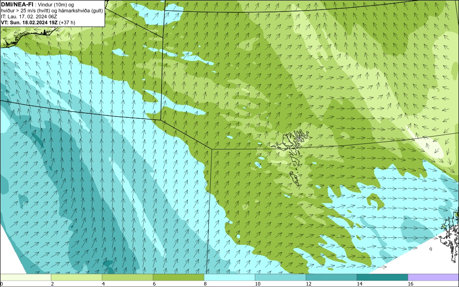This screenshot has height=287, width=459.
Task: Click the 'Vindur (10m) og' text in the header
Action: (x=56, y=5)
